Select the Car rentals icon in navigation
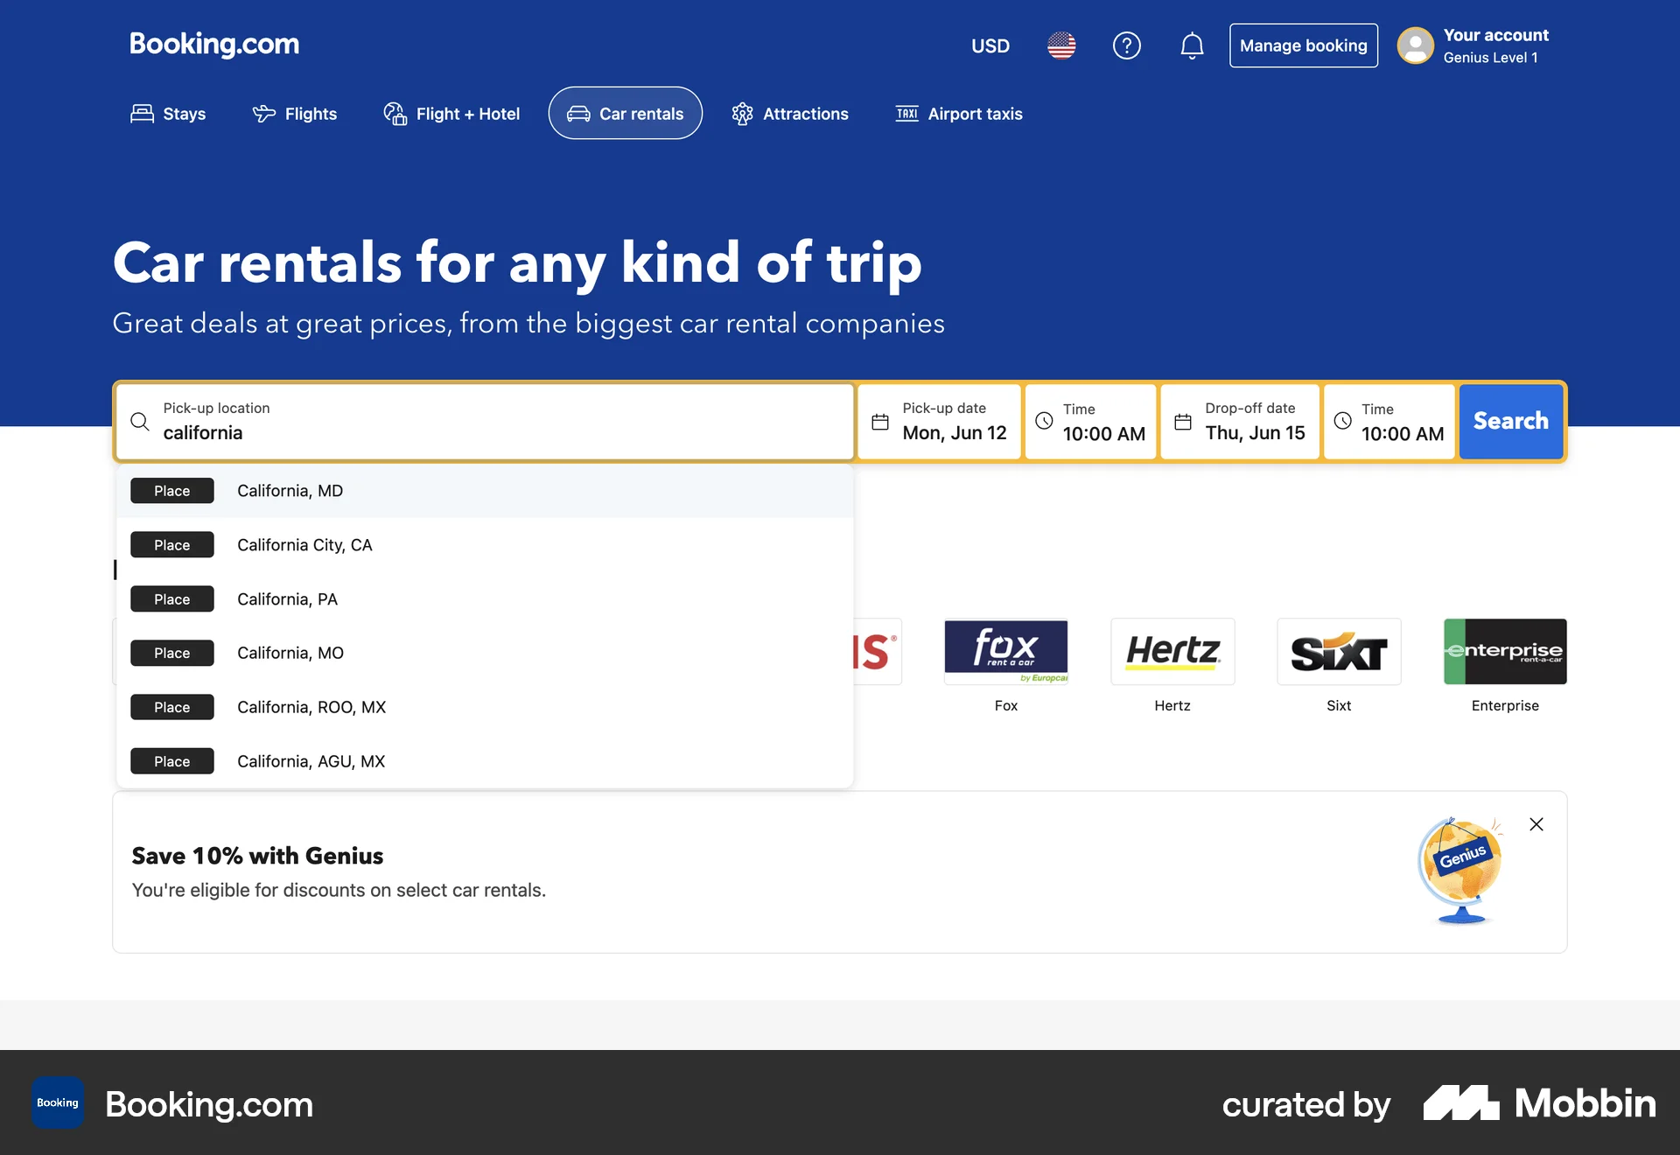This screenshot has width=1680, height=1155. (577, 113)
